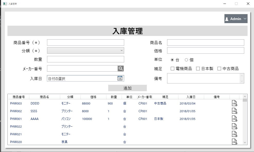Sort by 価格 column header
Image resolution: width=254 pixels, height=152 pixels.
(x=93, y=97)
